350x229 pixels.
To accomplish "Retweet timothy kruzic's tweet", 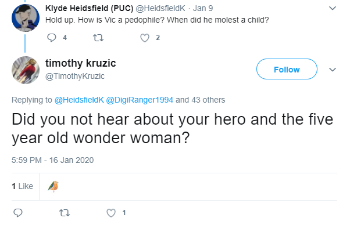I will pos(65,213).
